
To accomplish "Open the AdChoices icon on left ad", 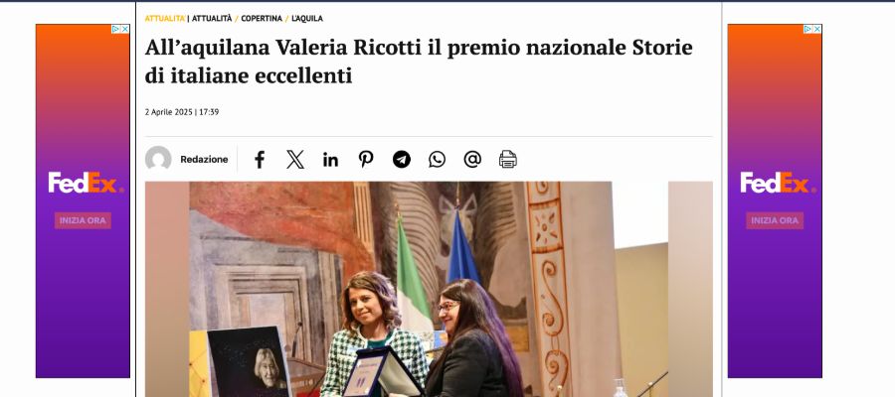I will tap(116, 29).
